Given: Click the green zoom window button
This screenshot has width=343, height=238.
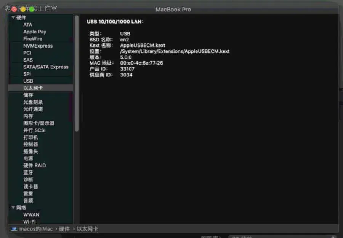Looking at the screenshot, I should (32, 9).
